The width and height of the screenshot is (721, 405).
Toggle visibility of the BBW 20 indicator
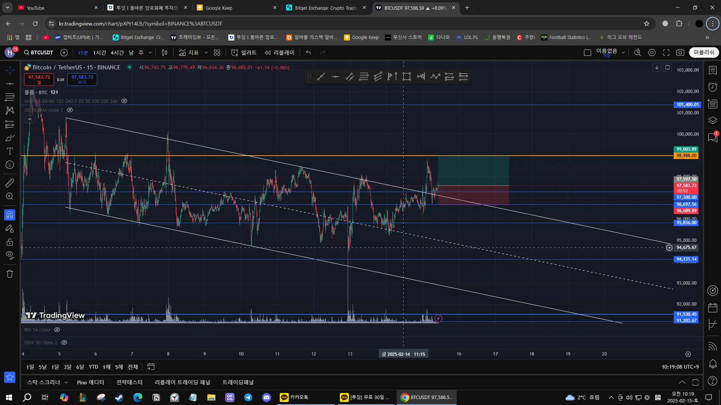click(x=64, y=343)
